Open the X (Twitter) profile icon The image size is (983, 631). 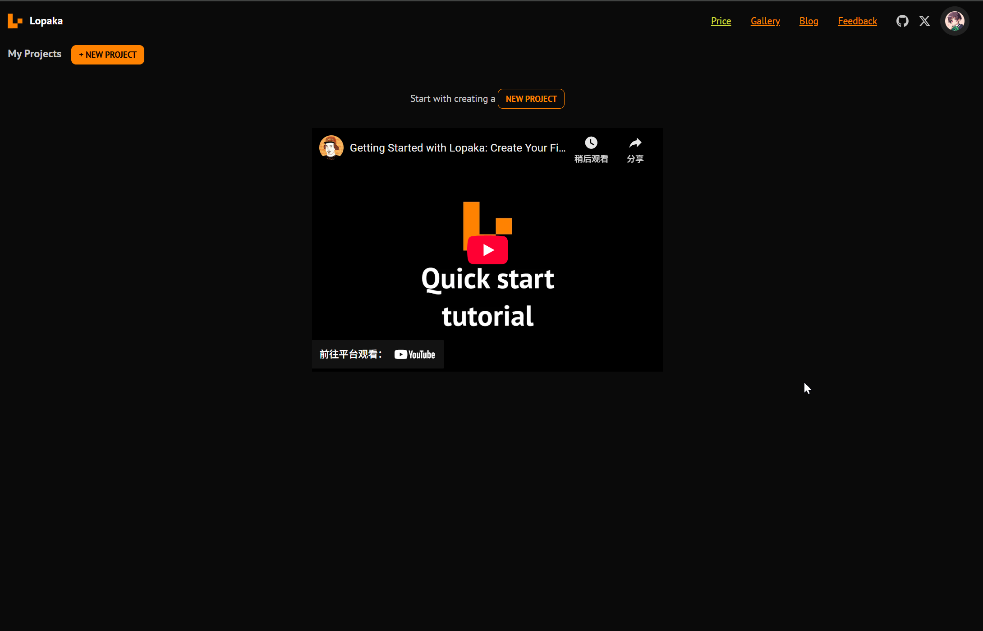[924, 21]
